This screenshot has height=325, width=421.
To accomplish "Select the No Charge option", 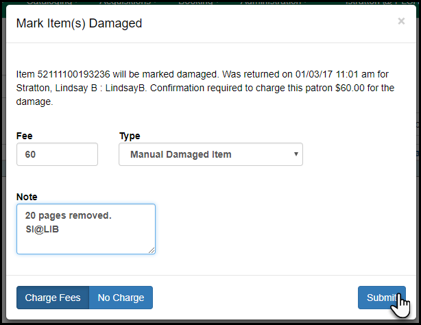I will pos(121,298).
